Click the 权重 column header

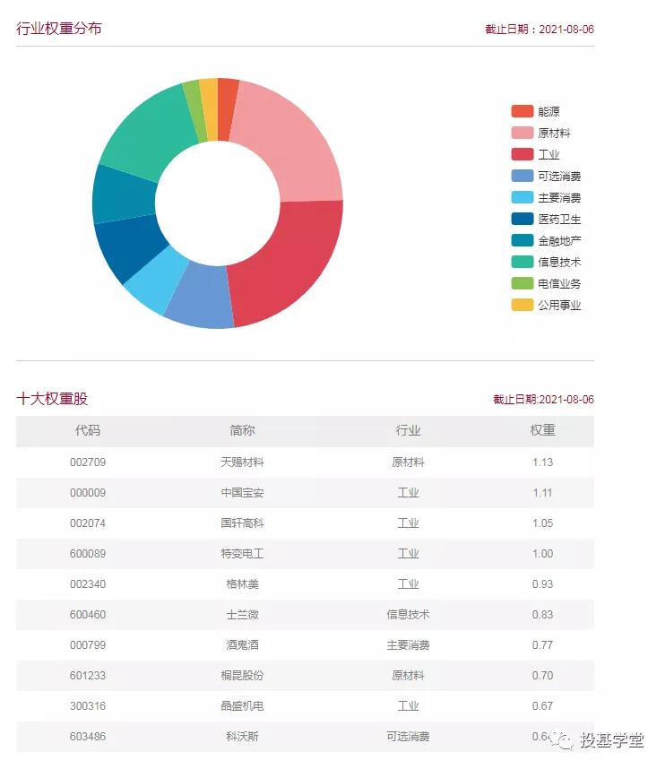point(542,430)
